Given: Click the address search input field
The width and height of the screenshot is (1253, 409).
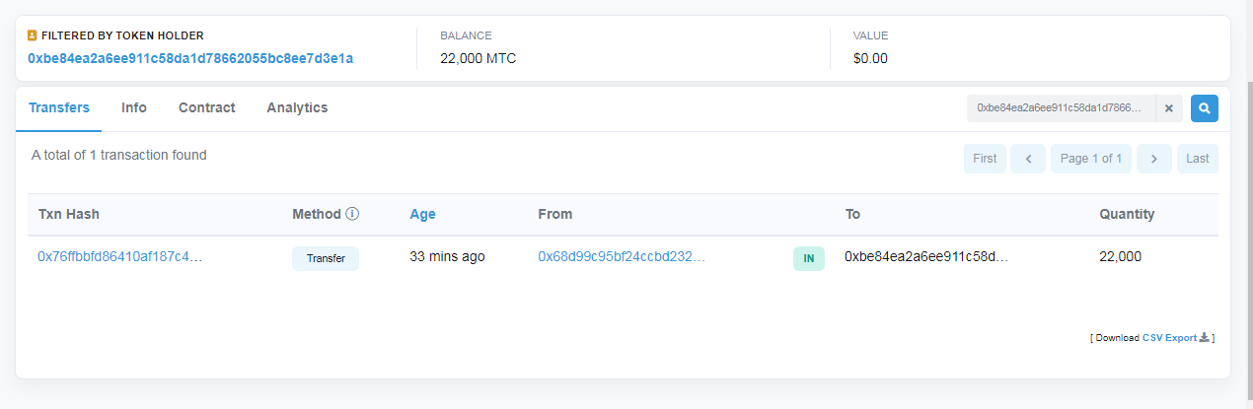Looking at the screenshot, I should (1061, 108).
